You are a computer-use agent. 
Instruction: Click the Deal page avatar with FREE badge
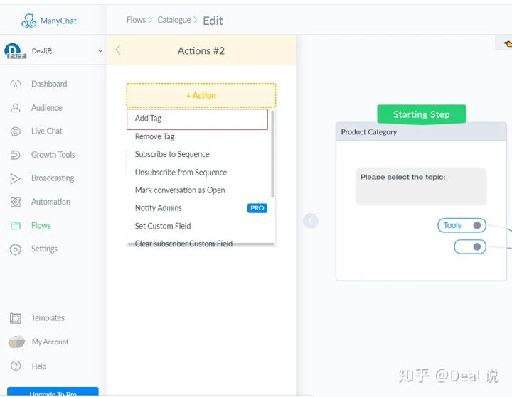coord(15,51)
